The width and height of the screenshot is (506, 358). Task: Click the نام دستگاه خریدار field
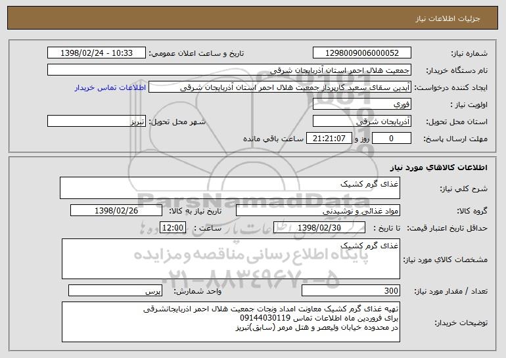(x=229, y=70)
